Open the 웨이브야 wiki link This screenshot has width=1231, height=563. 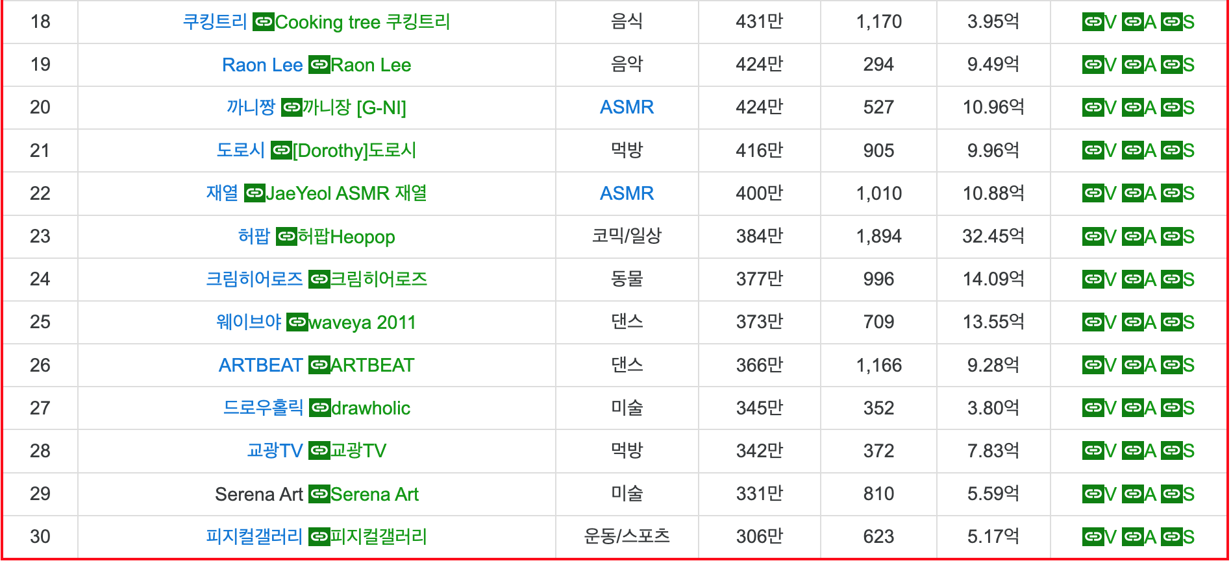click(249, 322)
